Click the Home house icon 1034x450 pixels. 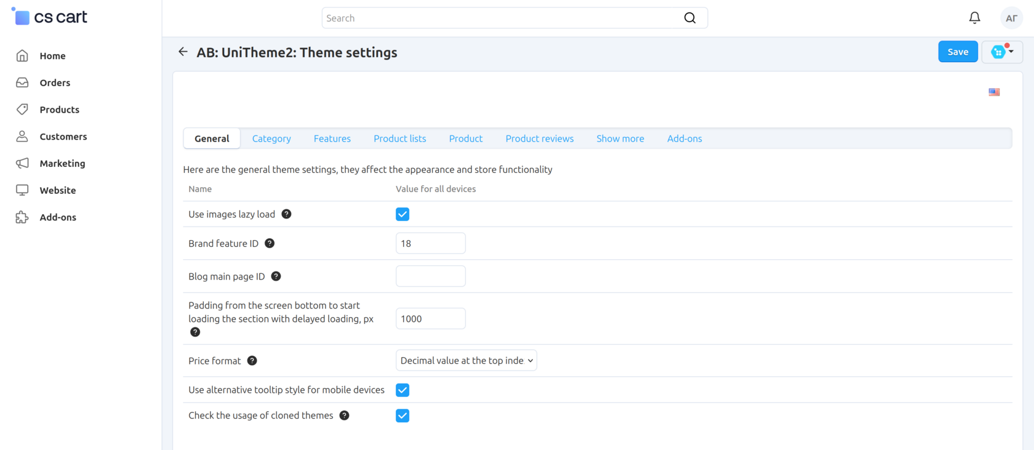22,55
